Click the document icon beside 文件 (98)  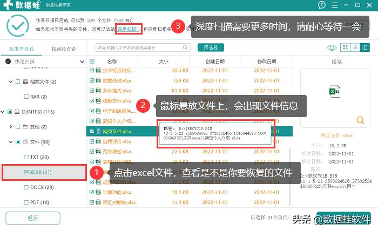point(25,142)
